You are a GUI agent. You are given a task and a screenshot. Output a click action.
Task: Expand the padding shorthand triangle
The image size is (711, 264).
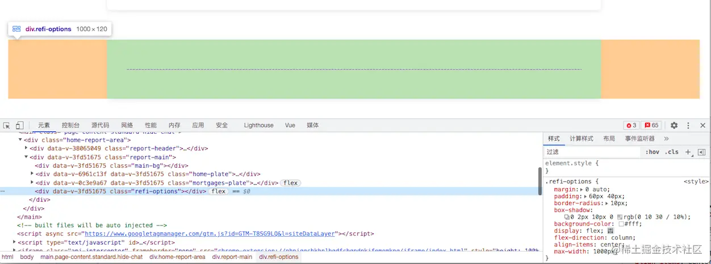[x=585, y=196]
